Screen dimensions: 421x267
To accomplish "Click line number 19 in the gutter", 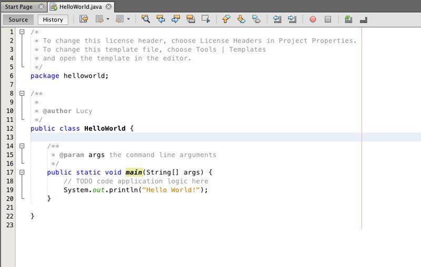I will 10,190.
